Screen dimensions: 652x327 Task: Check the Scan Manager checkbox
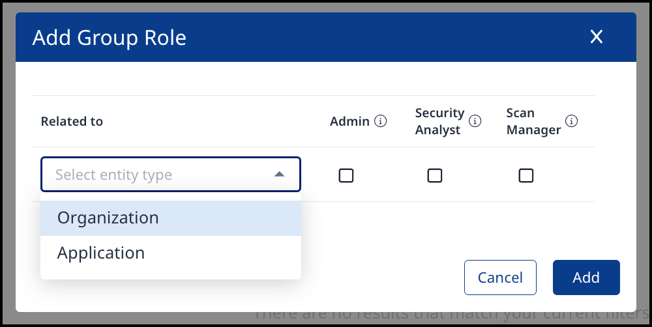click(526, 175)
